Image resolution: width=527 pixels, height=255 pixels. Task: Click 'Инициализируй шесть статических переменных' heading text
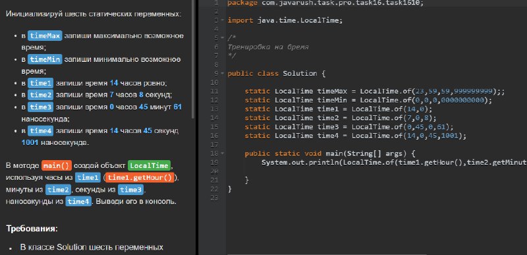[94, 14]
